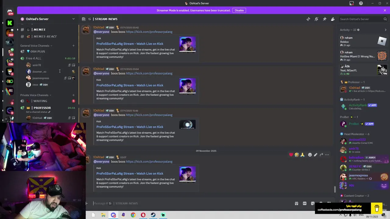This screenshot has height=219, width=390.
Task: Toggle channel notification bell icon
Action: (317, 19)
